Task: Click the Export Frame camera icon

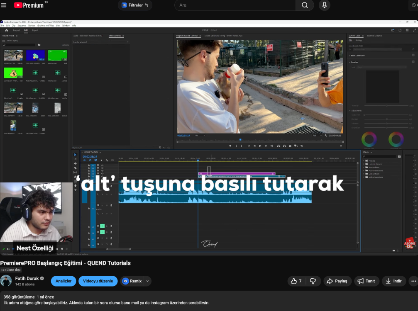Action: tap(290, 146)
